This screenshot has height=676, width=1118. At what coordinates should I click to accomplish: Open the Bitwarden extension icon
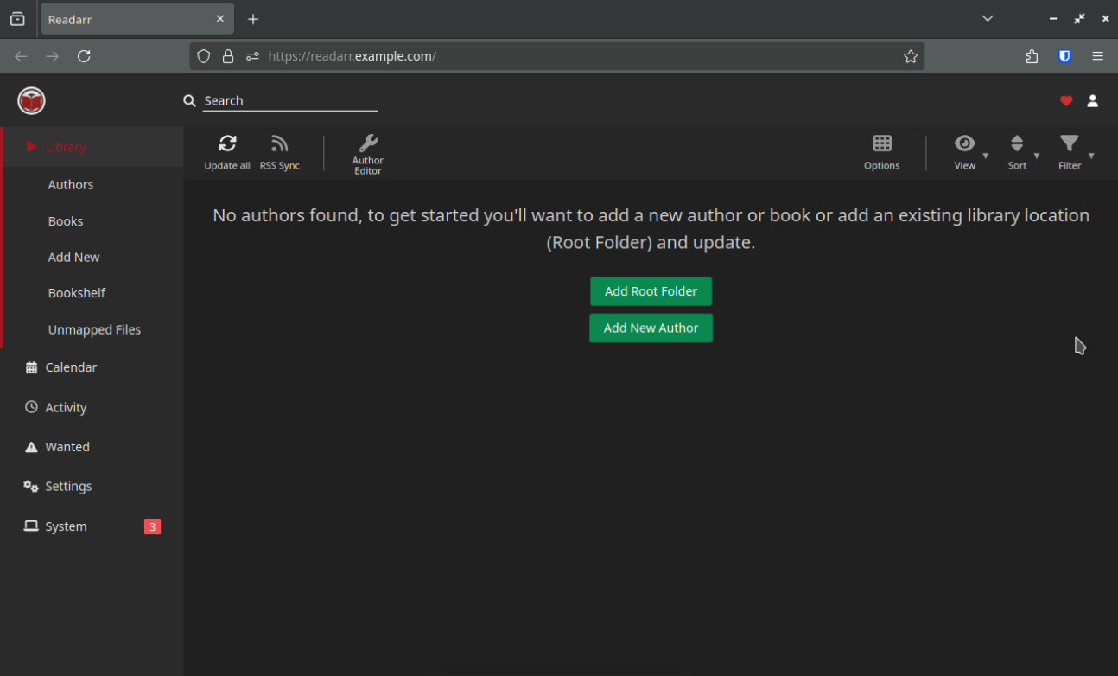tap(1064, 56)
